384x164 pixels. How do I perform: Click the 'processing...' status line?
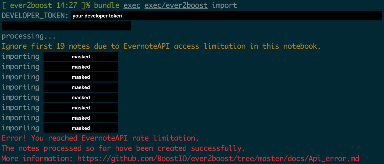point(29,36)
